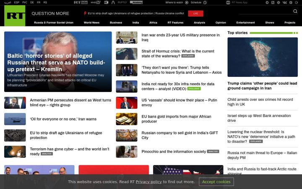The image size is (302, 189).
Task: Click the red LIVE button
Action: click(195, 13)
